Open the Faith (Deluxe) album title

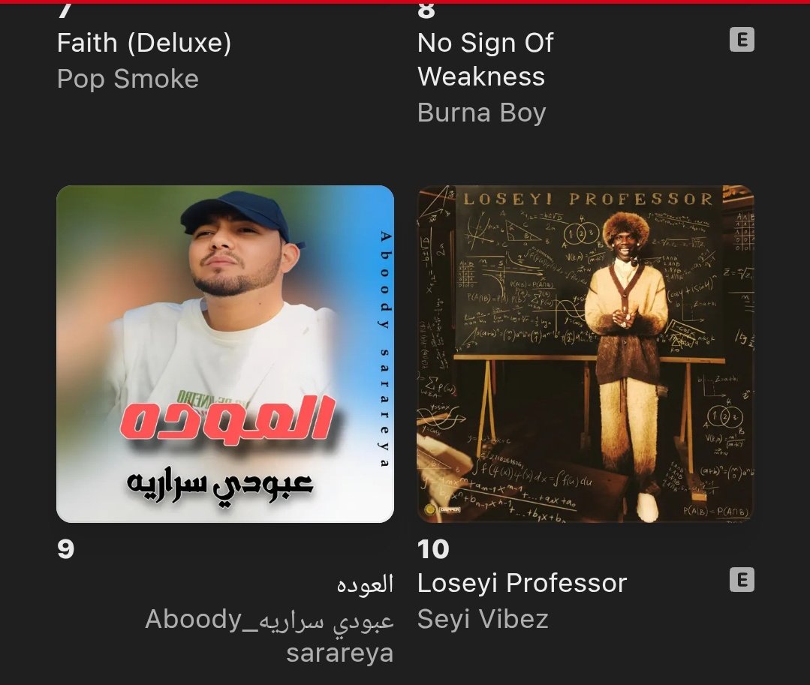coord(144,43)
